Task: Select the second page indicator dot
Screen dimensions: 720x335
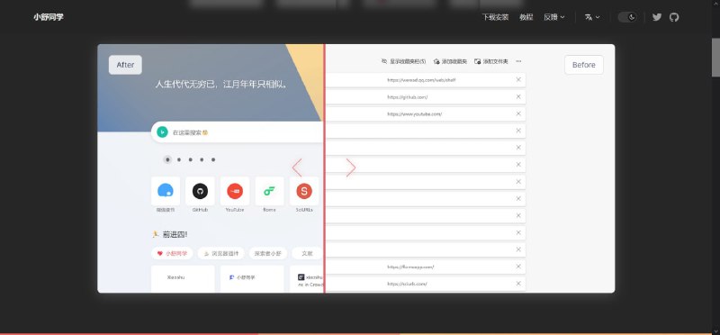Action: pyautogui.click(x=179, y=159)
